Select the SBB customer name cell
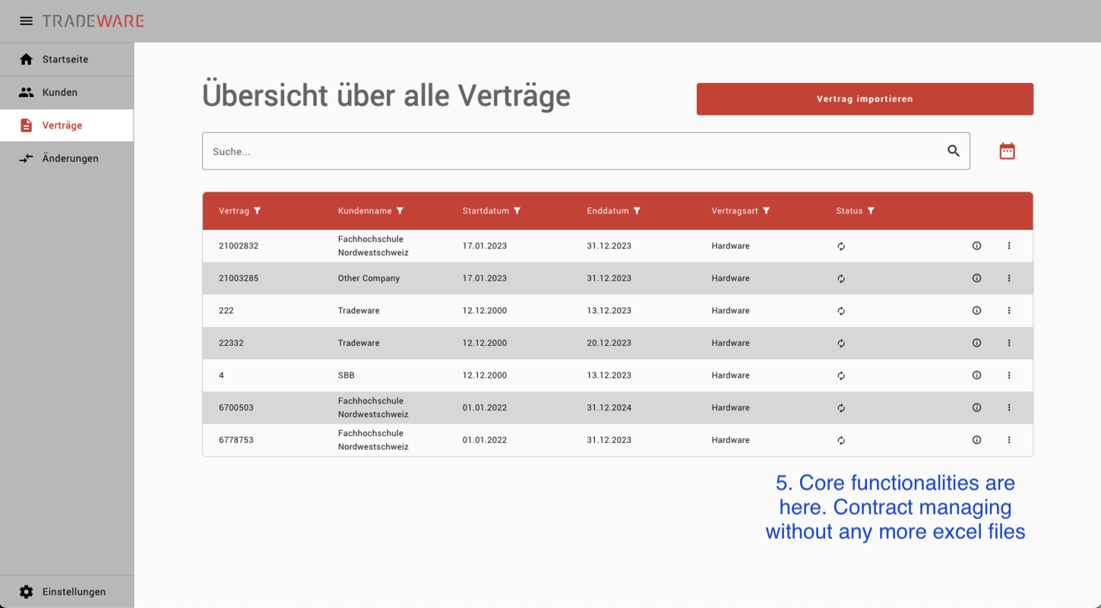 tap(346, 375)
